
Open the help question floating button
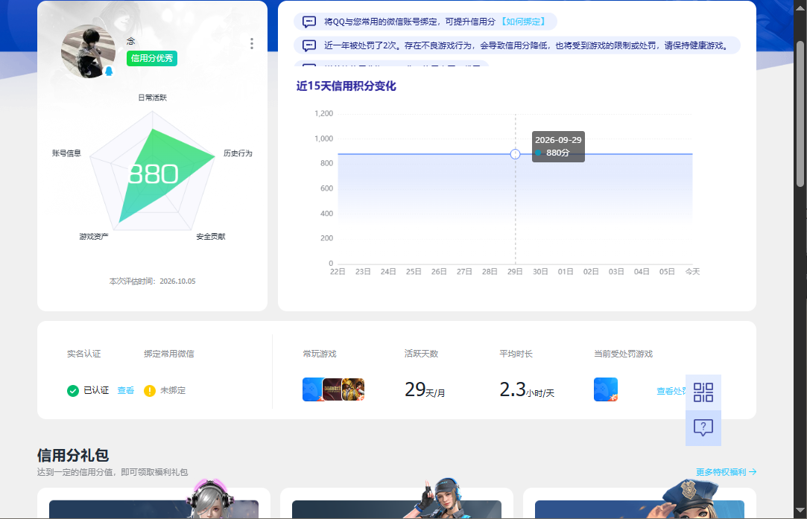703,427
